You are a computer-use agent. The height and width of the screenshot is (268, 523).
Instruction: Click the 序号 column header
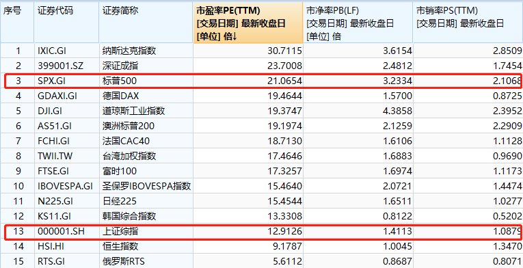point(17,23)
